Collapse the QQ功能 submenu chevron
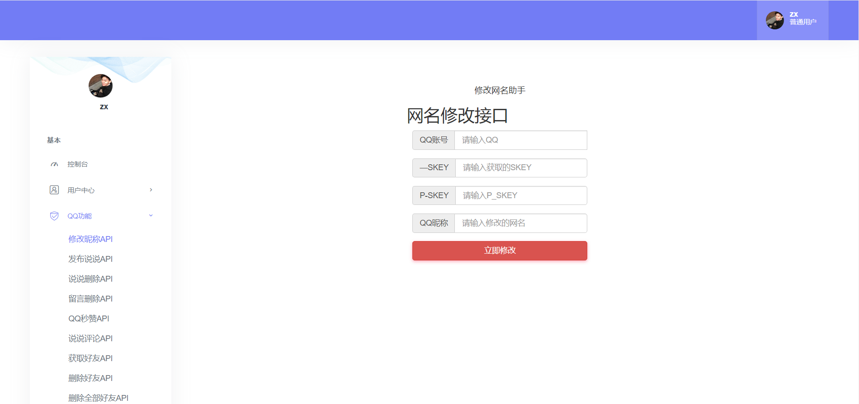This screenshot has width=859, height=404. [151, 216]
